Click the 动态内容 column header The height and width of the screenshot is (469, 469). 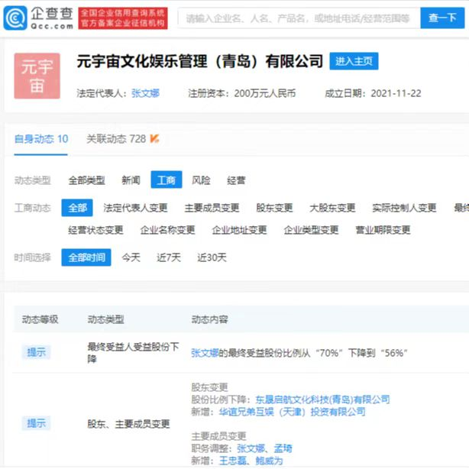click(x=209, y=319)
